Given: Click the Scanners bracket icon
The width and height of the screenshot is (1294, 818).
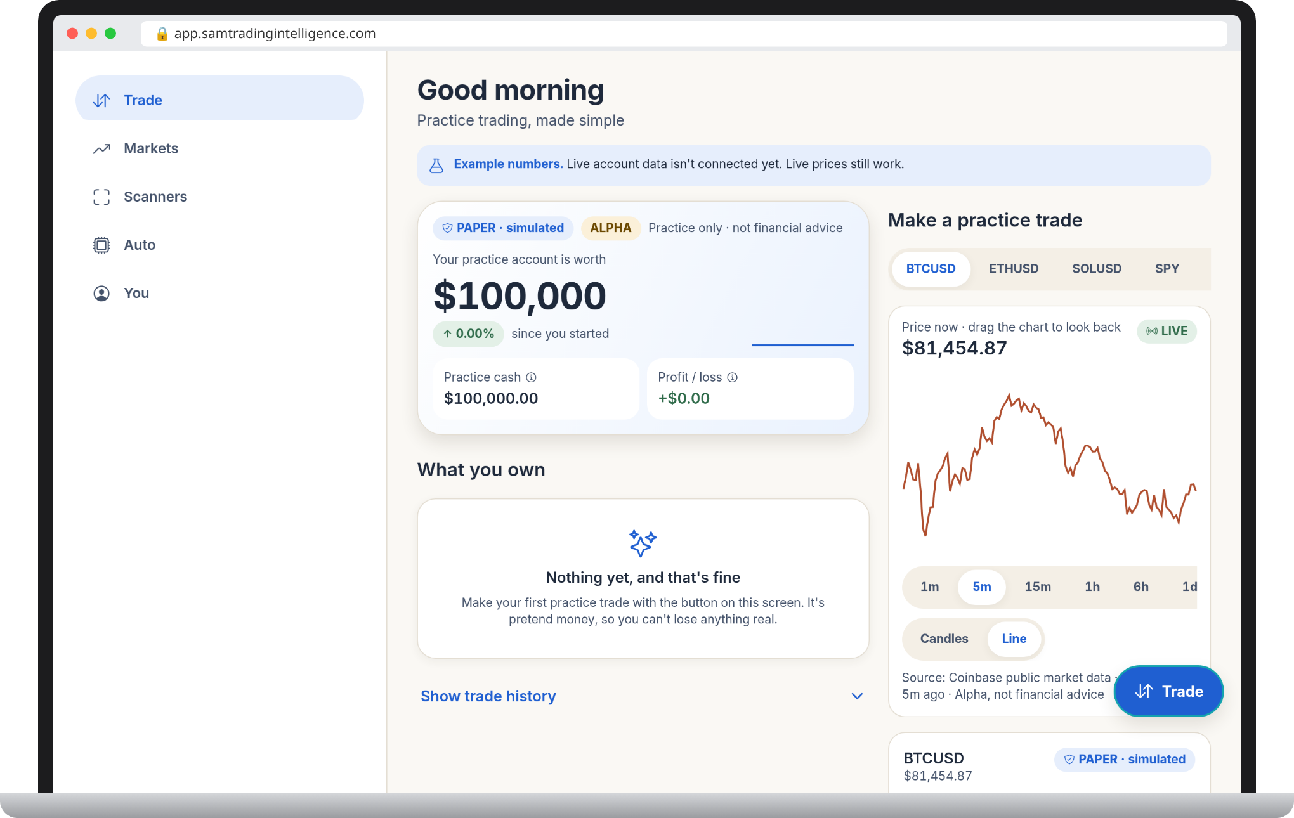Looking at the screenshot, I should (101, 197).
